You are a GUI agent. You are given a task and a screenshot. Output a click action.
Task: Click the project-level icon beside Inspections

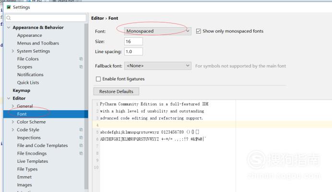(81, 137)
